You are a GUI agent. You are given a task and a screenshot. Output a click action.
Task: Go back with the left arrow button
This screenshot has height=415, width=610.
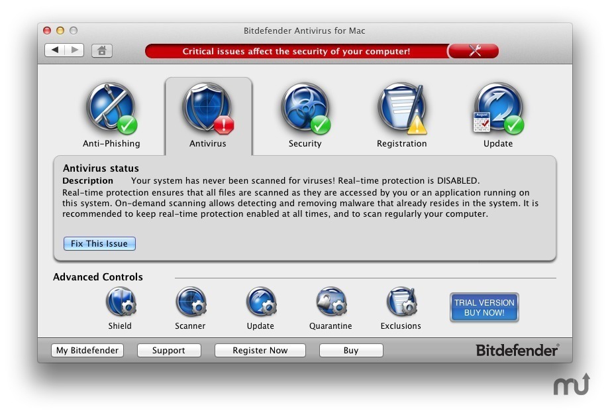pos(55,50)
